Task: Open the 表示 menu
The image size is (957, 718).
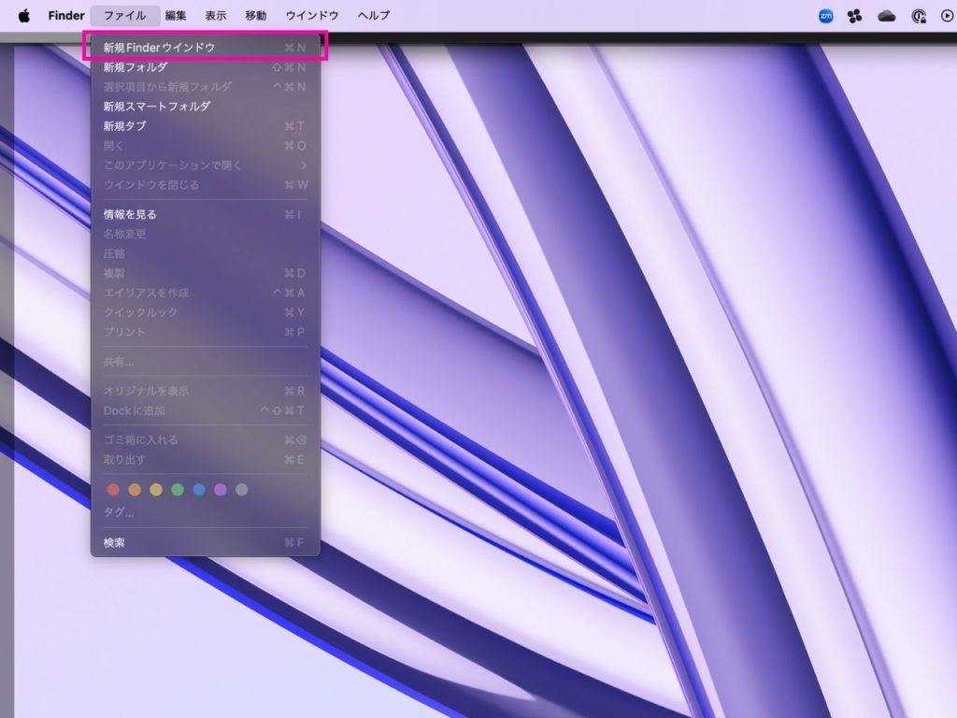Action: pos(216,15)
